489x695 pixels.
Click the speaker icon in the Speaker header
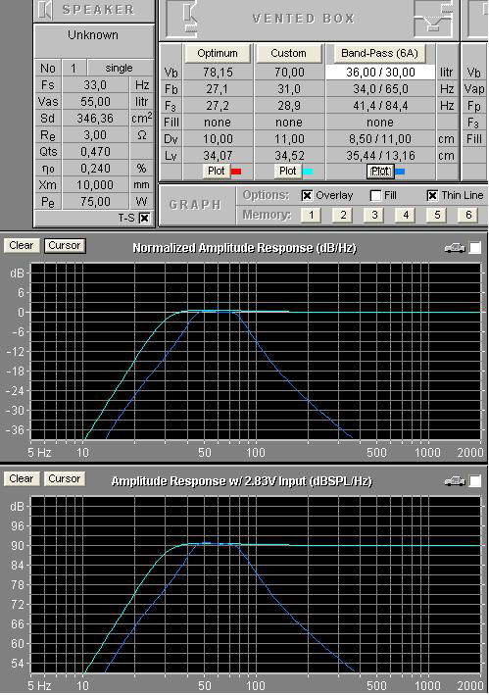click(x=45, y=10)
